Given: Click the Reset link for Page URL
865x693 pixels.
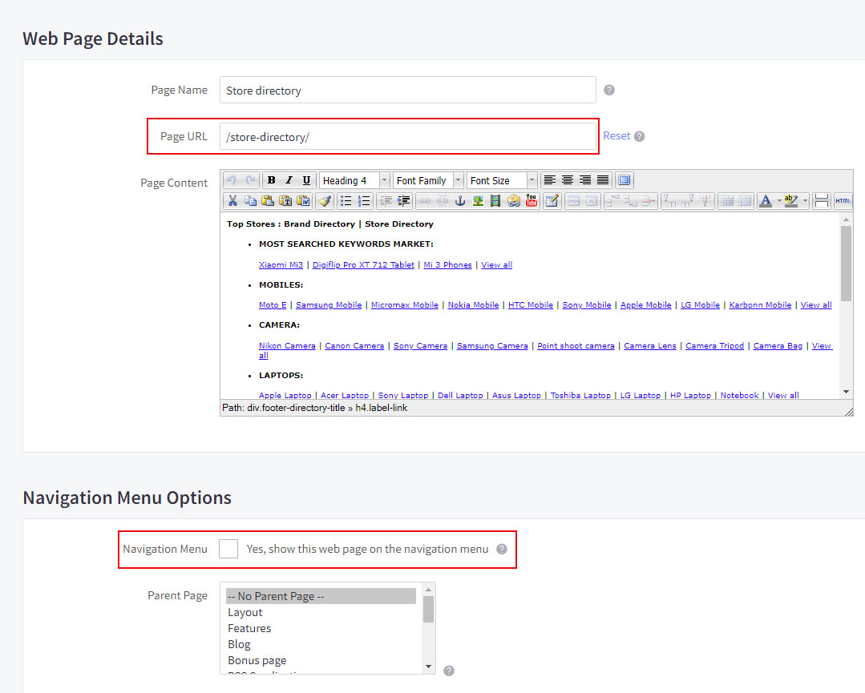Looking at the screenshot, I should (x=616, y=136).
